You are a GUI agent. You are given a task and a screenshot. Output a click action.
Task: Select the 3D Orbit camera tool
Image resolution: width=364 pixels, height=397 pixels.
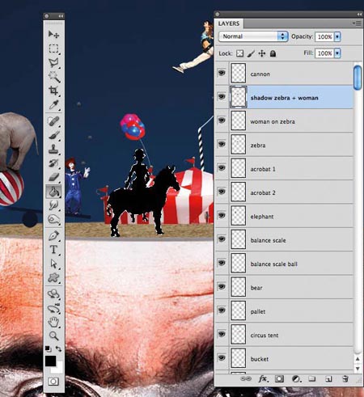[53, 308]
